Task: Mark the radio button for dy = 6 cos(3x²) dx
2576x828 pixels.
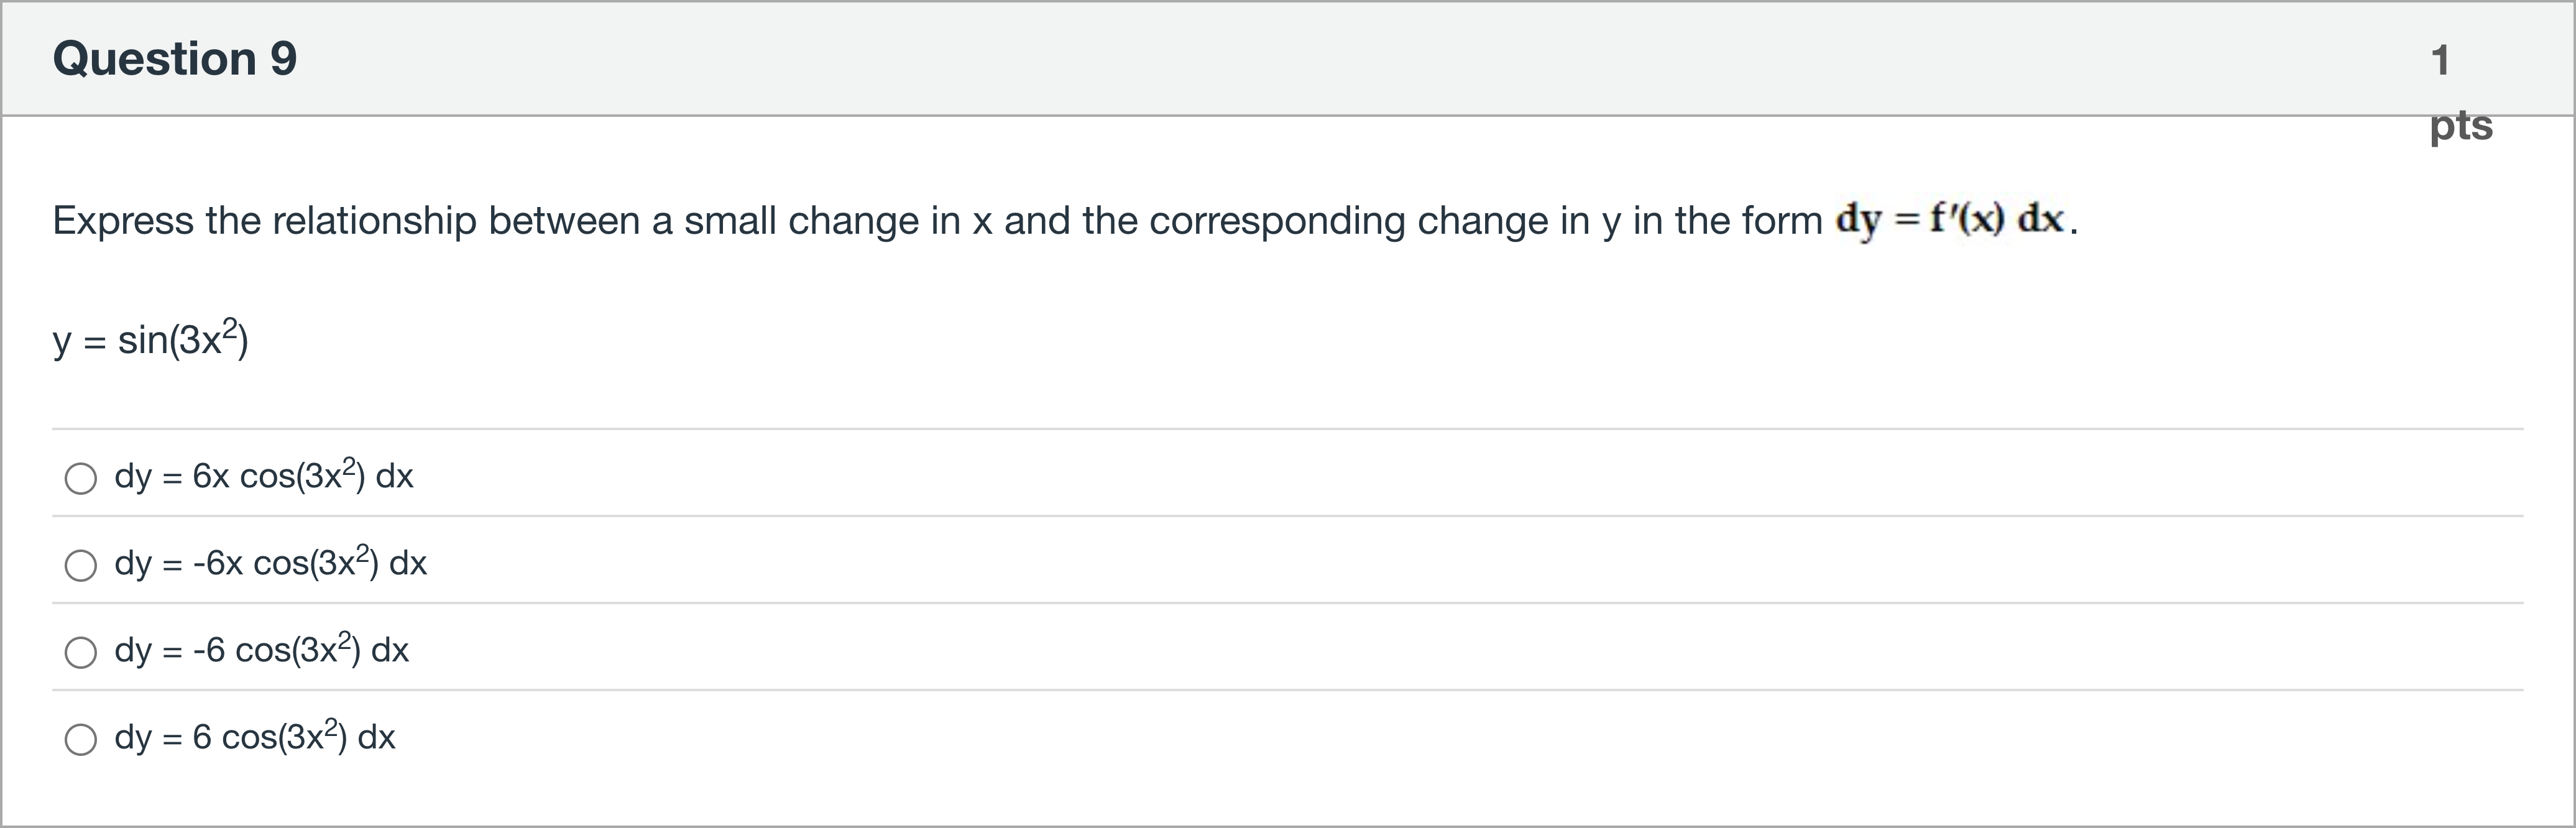Action: (x=81, y=739)
